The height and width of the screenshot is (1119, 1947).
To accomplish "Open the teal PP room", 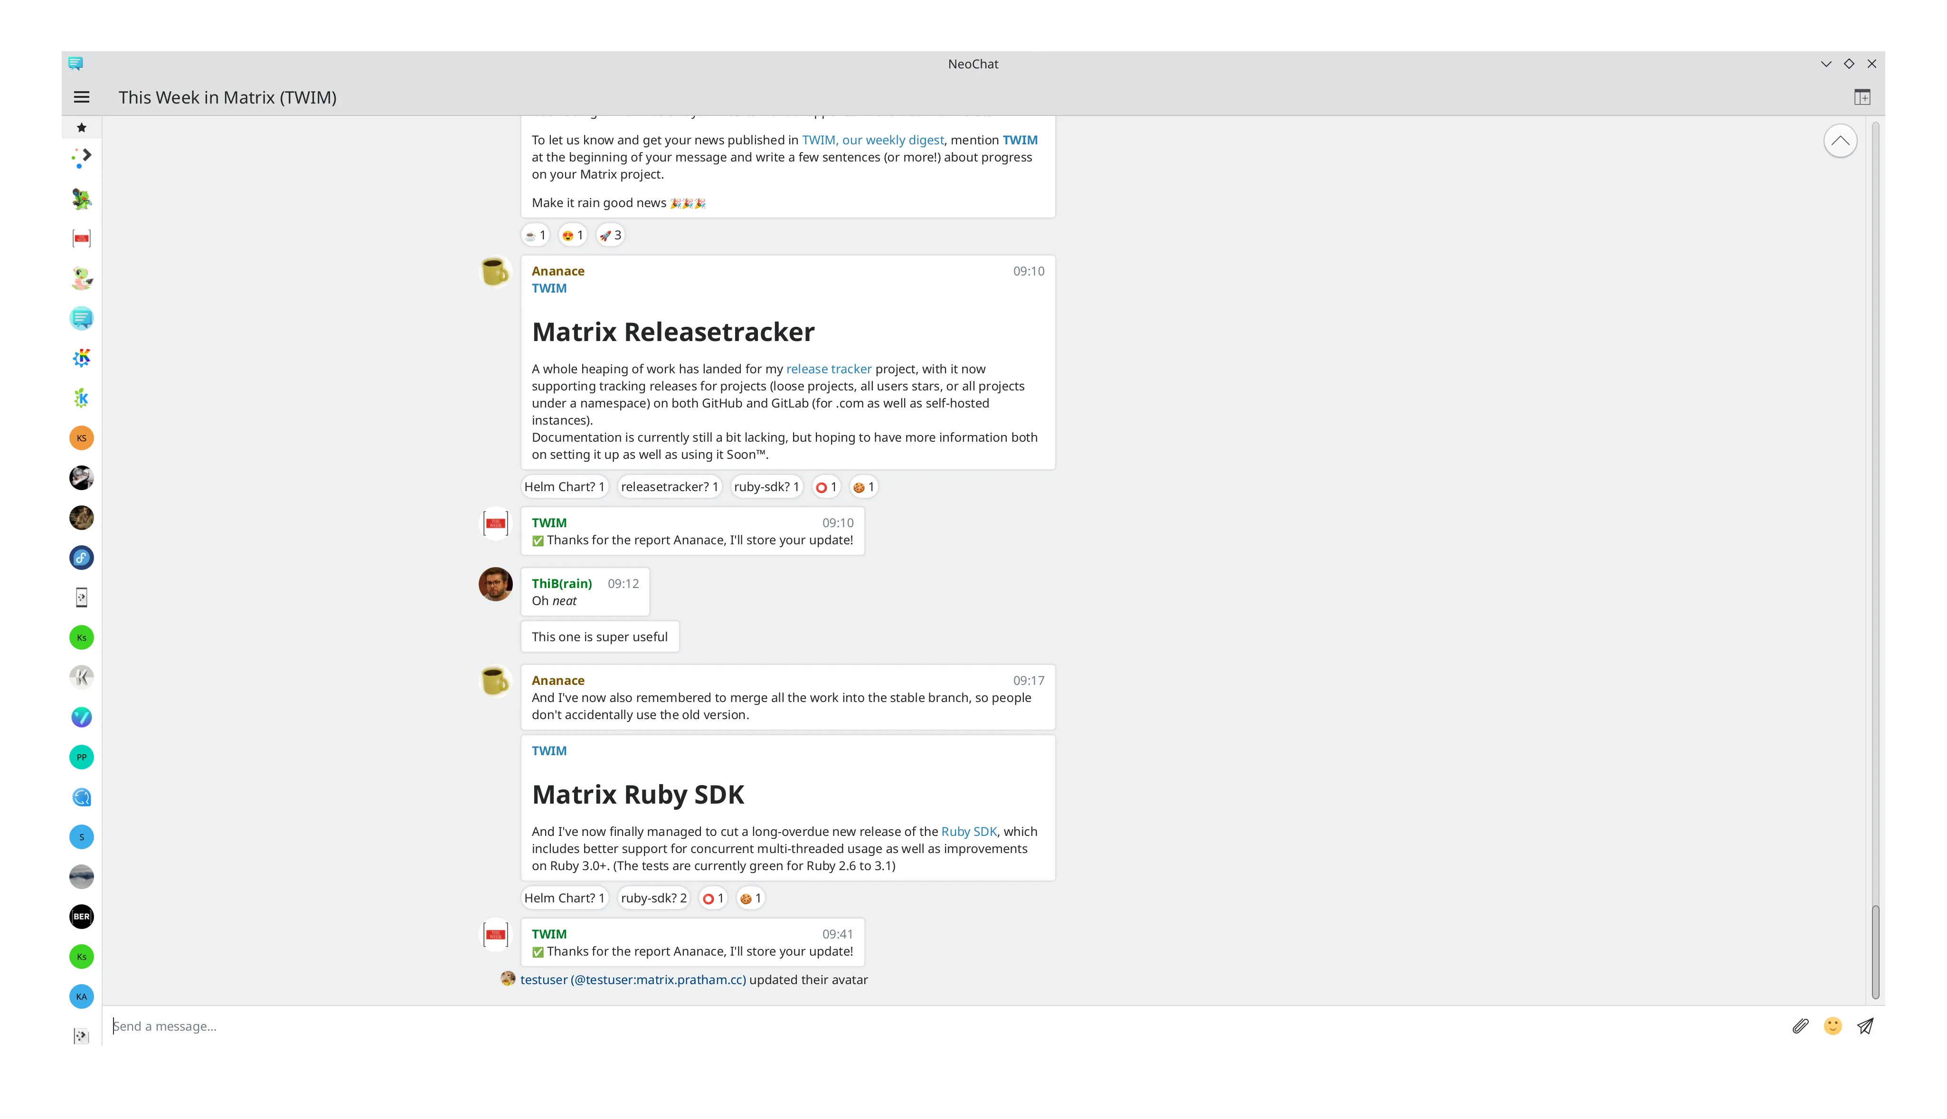I will pos(82,757).
